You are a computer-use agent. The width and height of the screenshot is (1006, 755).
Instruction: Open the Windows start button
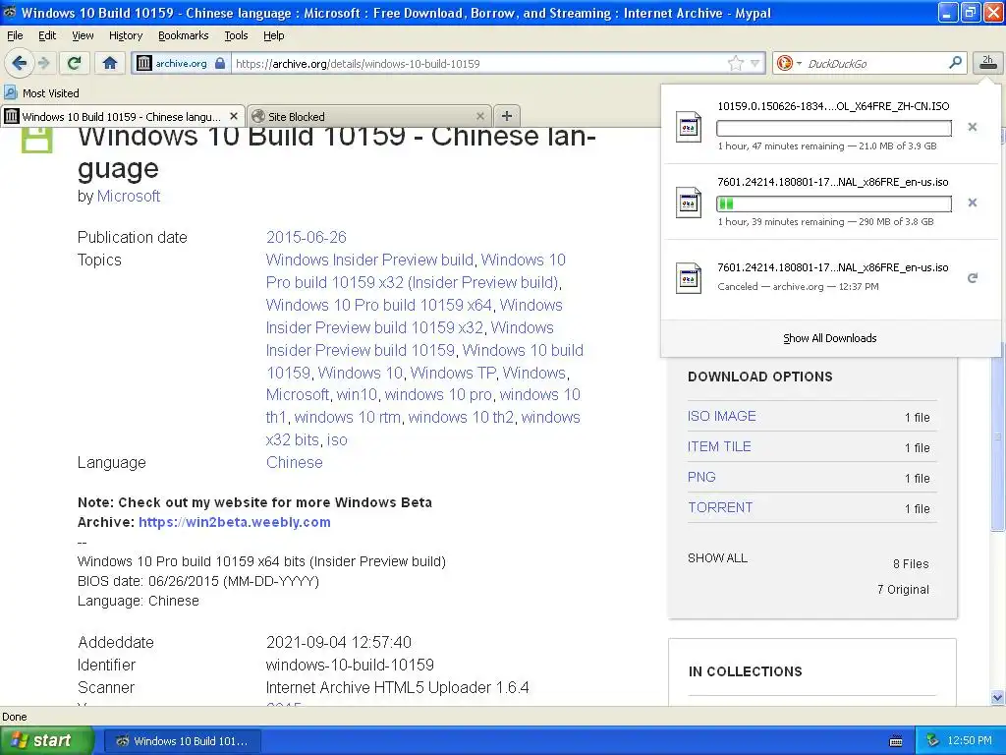point(47,740)
